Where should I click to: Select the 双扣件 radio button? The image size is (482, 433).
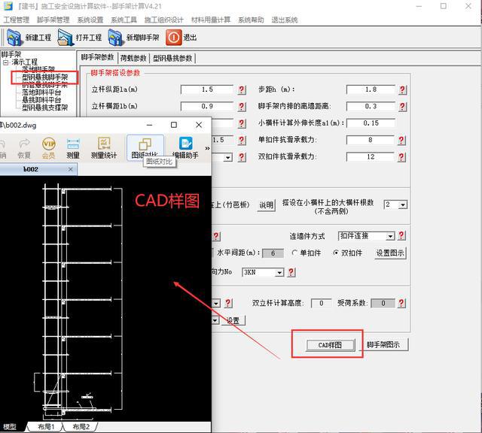pos(336,253)
